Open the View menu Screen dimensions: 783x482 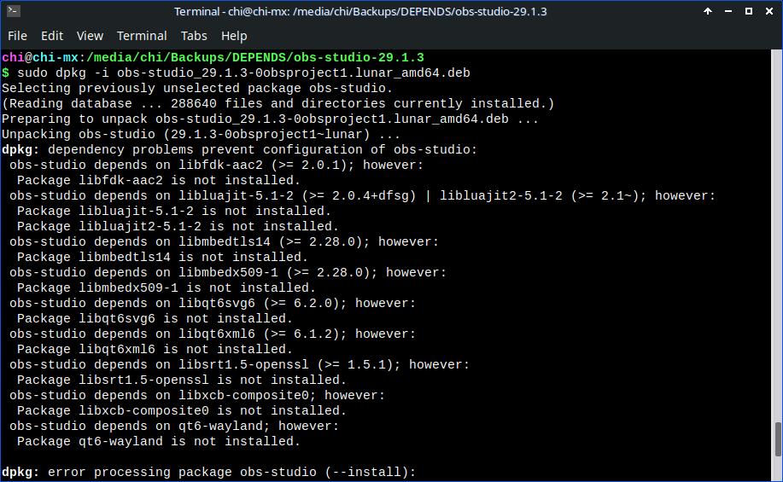90,36
